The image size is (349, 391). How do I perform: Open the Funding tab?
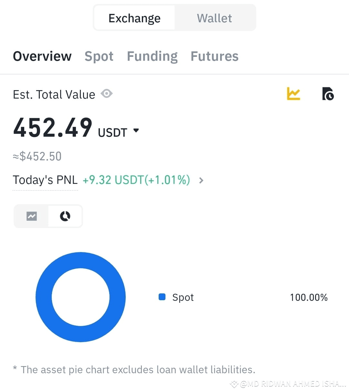(x=152, y=56)
